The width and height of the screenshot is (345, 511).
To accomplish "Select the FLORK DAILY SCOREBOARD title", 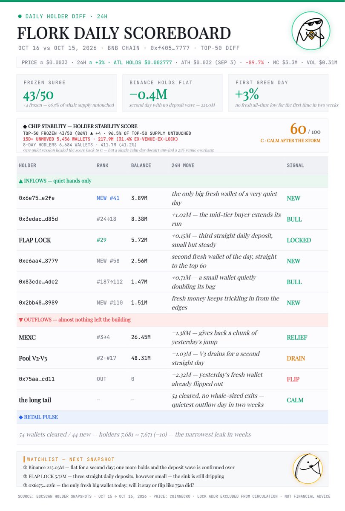I will pos(124,33).
